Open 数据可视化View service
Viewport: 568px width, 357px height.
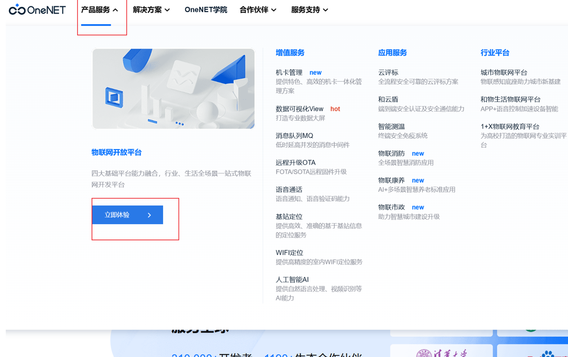pyautogui.click(x=299, y=109)
